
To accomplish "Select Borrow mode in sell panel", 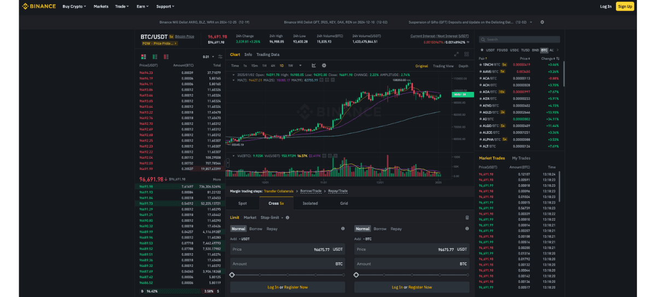I will click(x=380, y=229).
